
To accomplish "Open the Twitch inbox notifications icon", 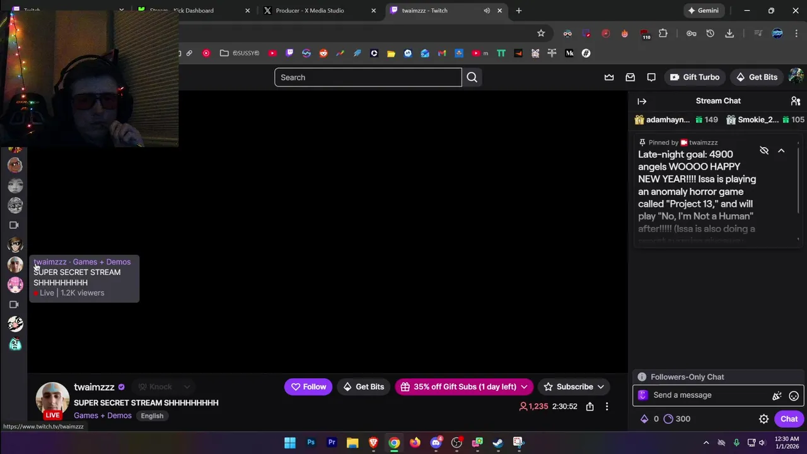I will click(x=630, y=78).
